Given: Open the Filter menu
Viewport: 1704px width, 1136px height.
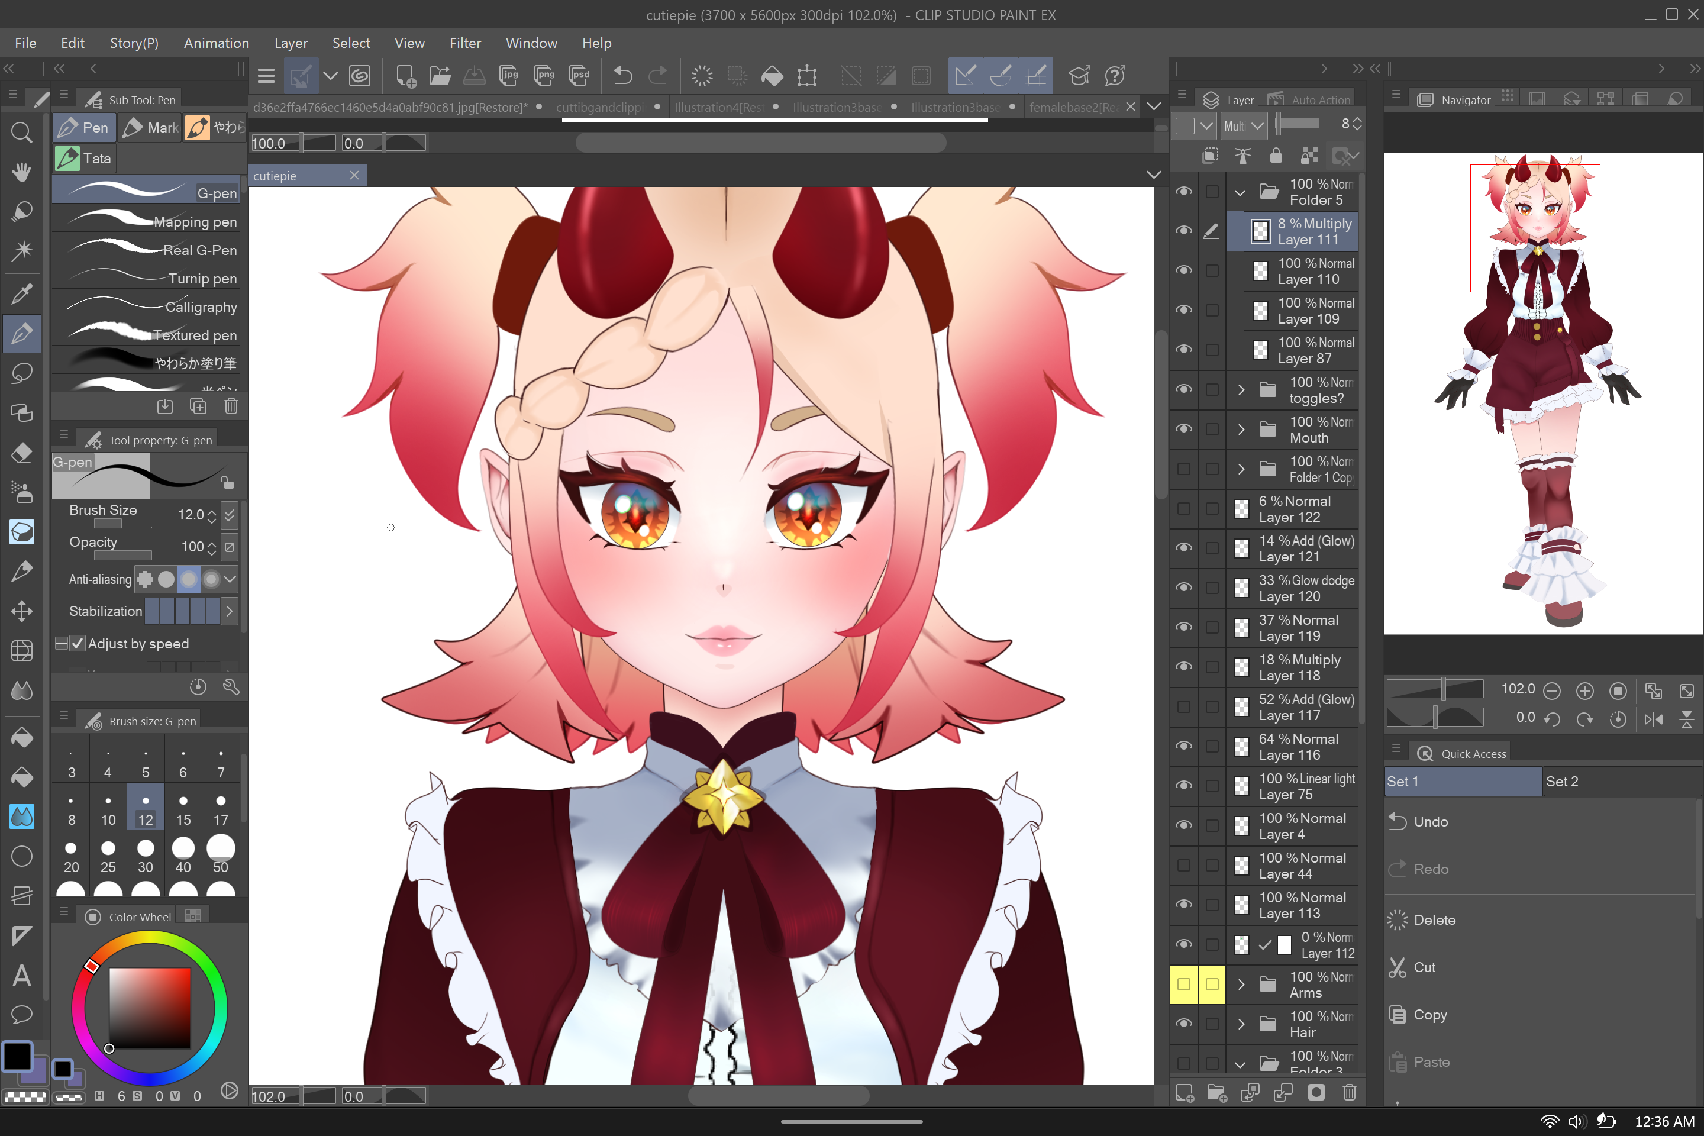Looking at the screenshot, I should click(x=465, y=43).
